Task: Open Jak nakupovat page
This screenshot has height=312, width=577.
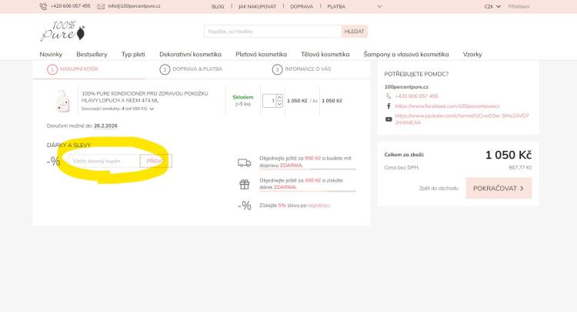Action: point(257,7)
